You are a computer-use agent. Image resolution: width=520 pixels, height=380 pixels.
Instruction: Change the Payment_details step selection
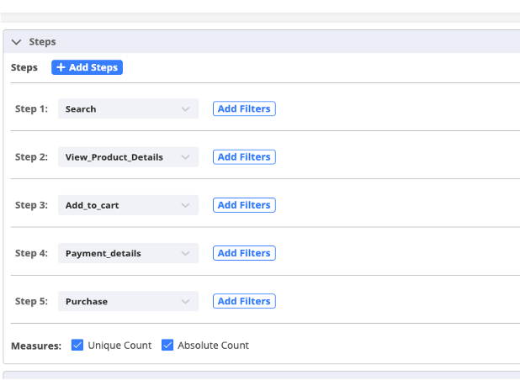click(128, 253)
